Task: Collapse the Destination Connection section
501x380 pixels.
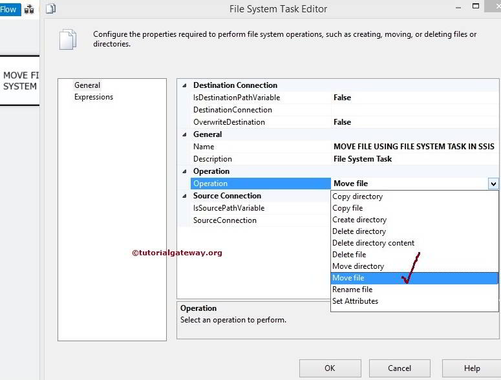Action: coord(184,85)
